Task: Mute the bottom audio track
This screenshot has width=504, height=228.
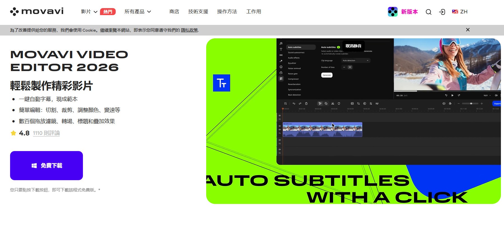Action: coord(280,149)
